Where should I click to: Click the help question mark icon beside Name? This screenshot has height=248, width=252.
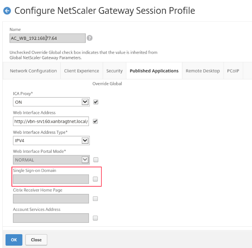(90, 38)
